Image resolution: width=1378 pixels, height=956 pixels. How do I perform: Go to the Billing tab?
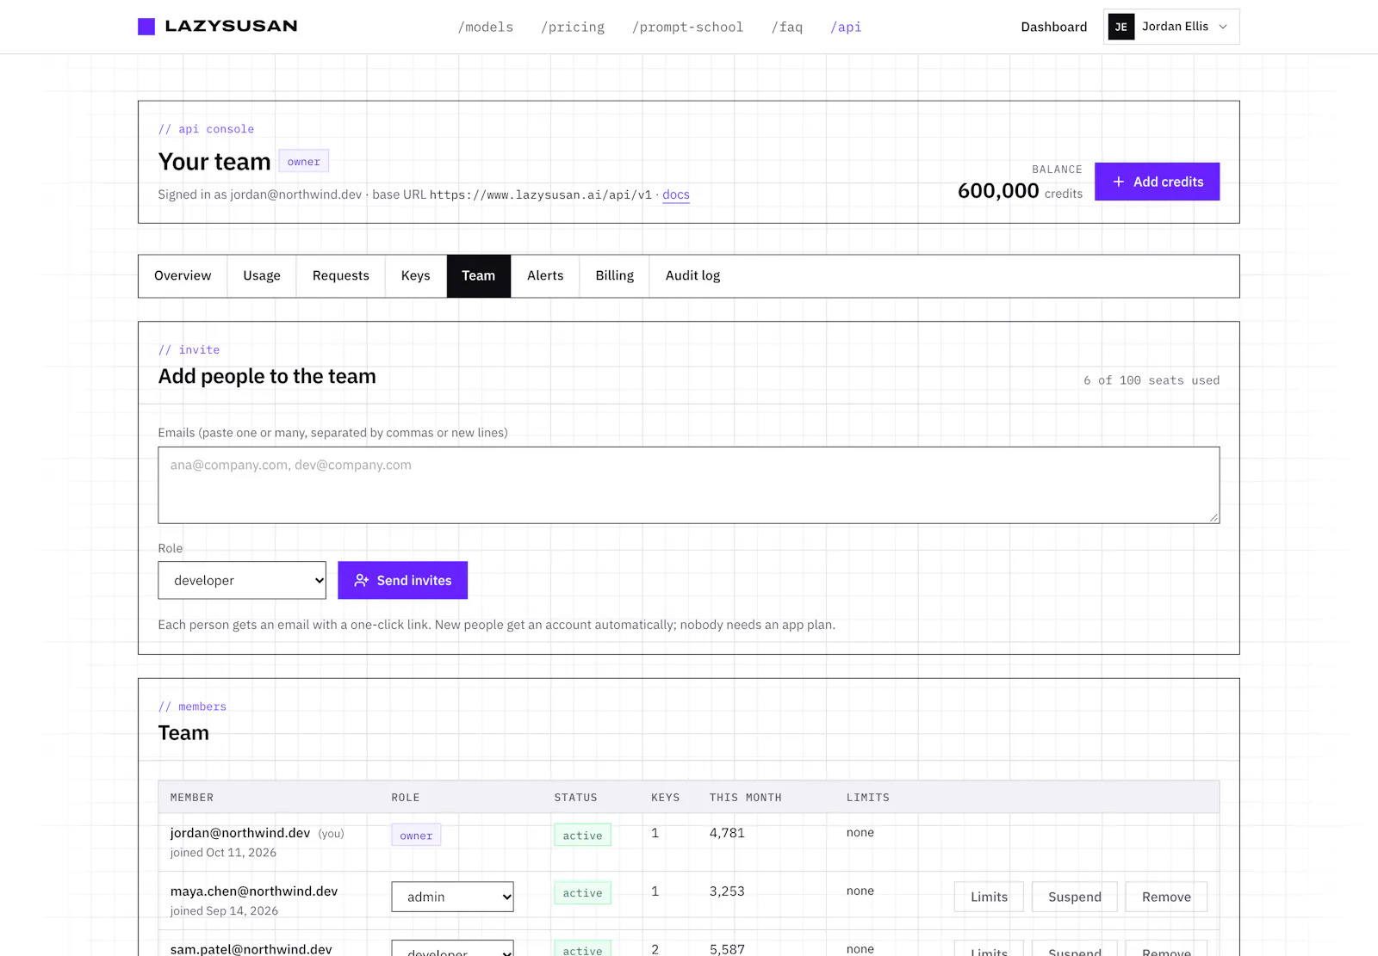tap(615, 276)
